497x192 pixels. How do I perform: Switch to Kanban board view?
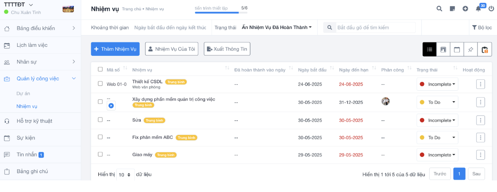(443, 50)
